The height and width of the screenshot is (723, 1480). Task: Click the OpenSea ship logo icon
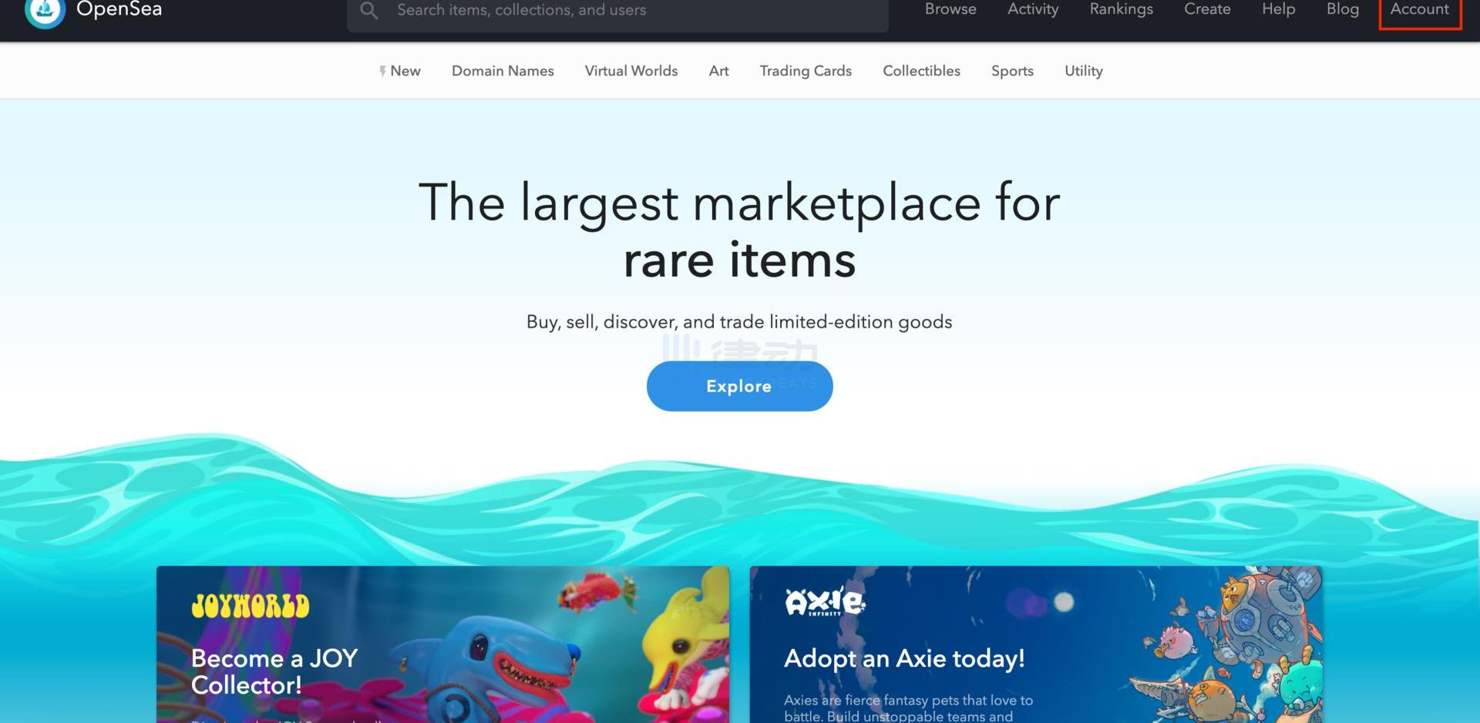pyautogui.click(x=45, y=12)
